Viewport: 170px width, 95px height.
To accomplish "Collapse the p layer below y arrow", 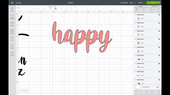I will 135,23.
